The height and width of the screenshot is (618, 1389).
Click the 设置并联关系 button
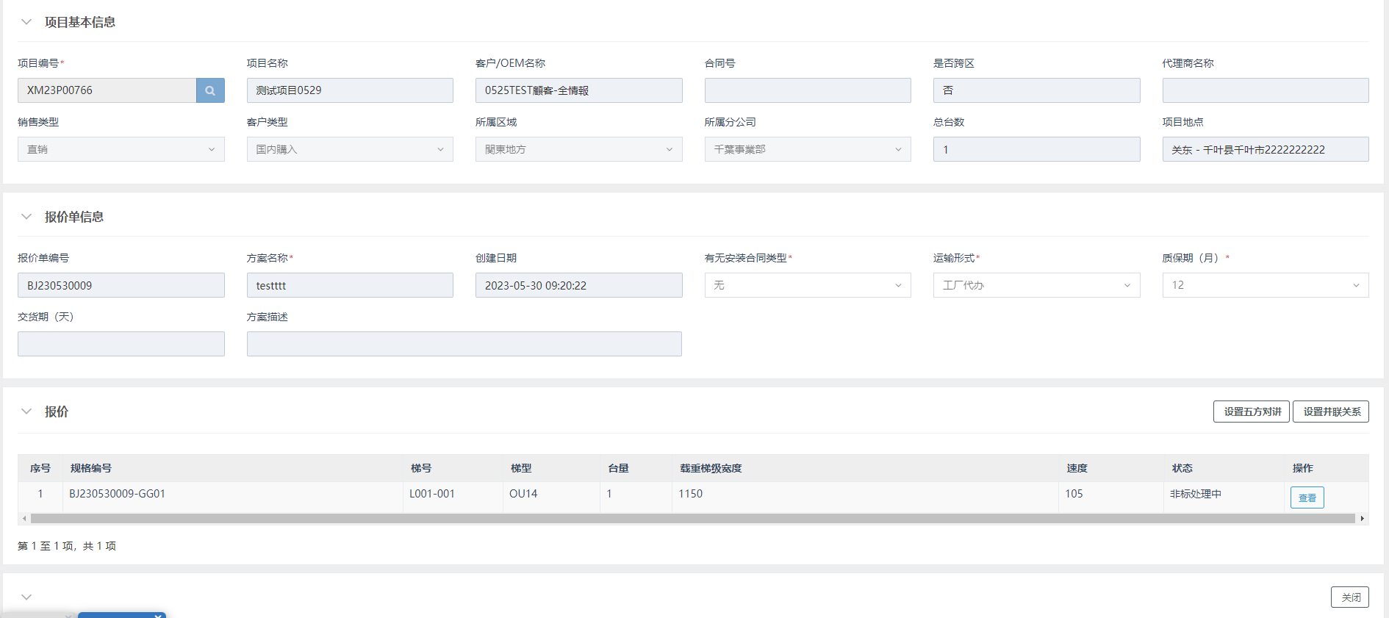[x=1331, y=412]
